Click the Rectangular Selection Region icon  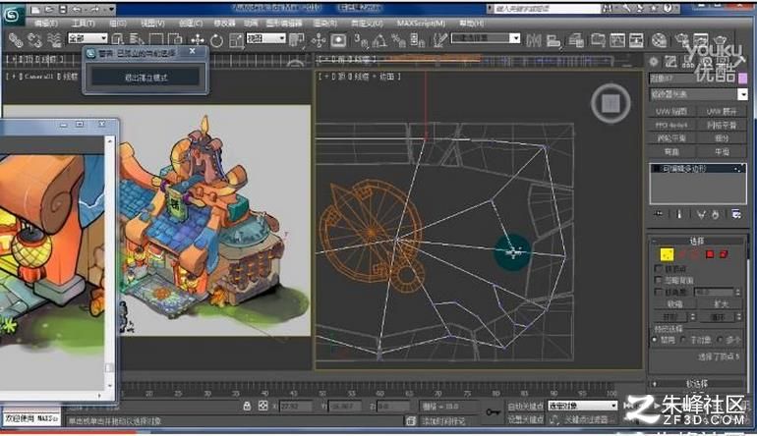click(156, 40)
